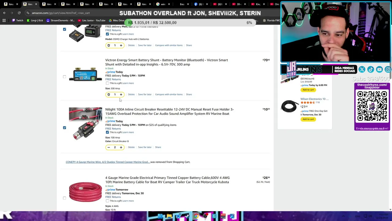Delete the Nilight Circuit Breaker from cart

pos(131,147)
